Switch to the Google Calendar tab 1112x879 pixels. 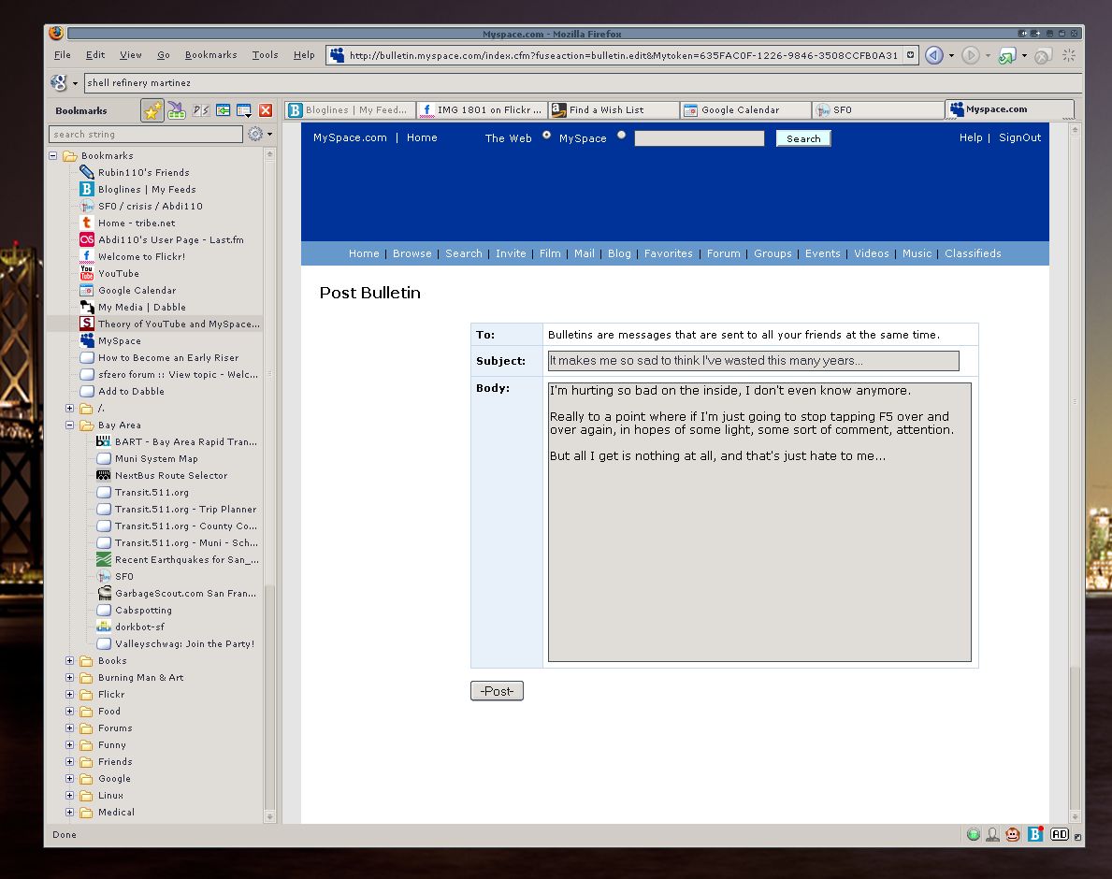(x=744, y=110)
